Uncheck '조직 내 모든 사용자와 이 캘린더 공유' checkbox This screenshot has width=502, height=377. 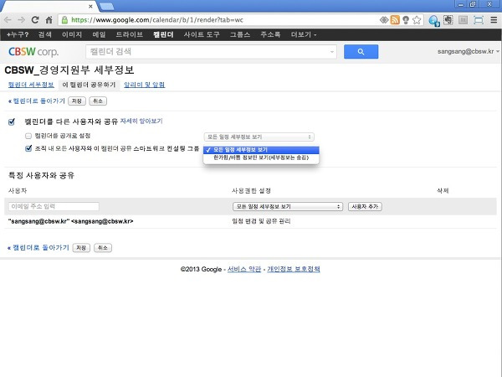pos(28,148)
